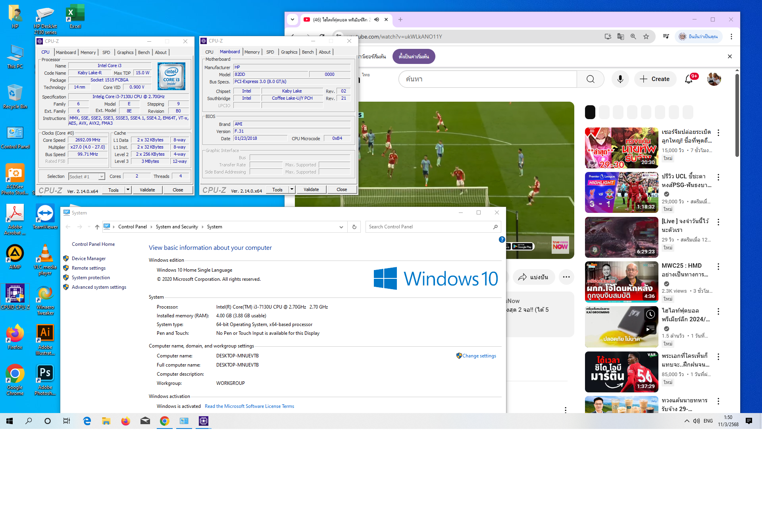
Task: Launch Adobe Photoshop desktop shortcut
Action: (x=45, y=380)
